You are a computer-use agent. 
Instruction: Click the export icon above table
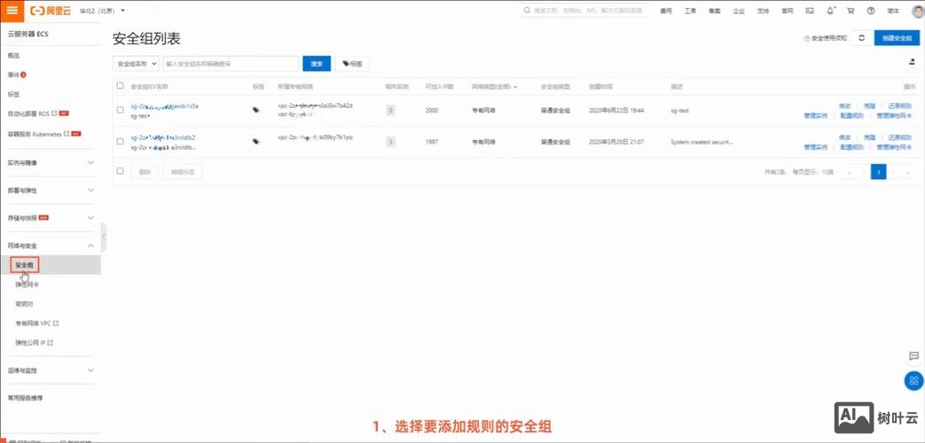click(x=912, y=61)
